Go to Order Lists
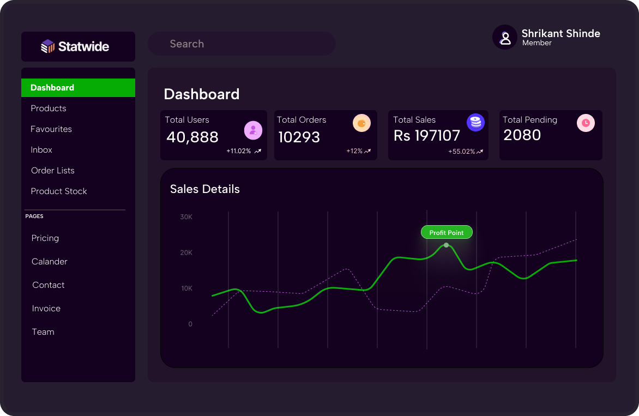This screenshot has height=416, width=639. [x=52, y=170]
